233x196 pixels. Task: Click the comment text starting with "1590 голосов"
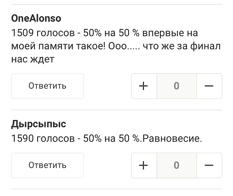tap(107, 139)
